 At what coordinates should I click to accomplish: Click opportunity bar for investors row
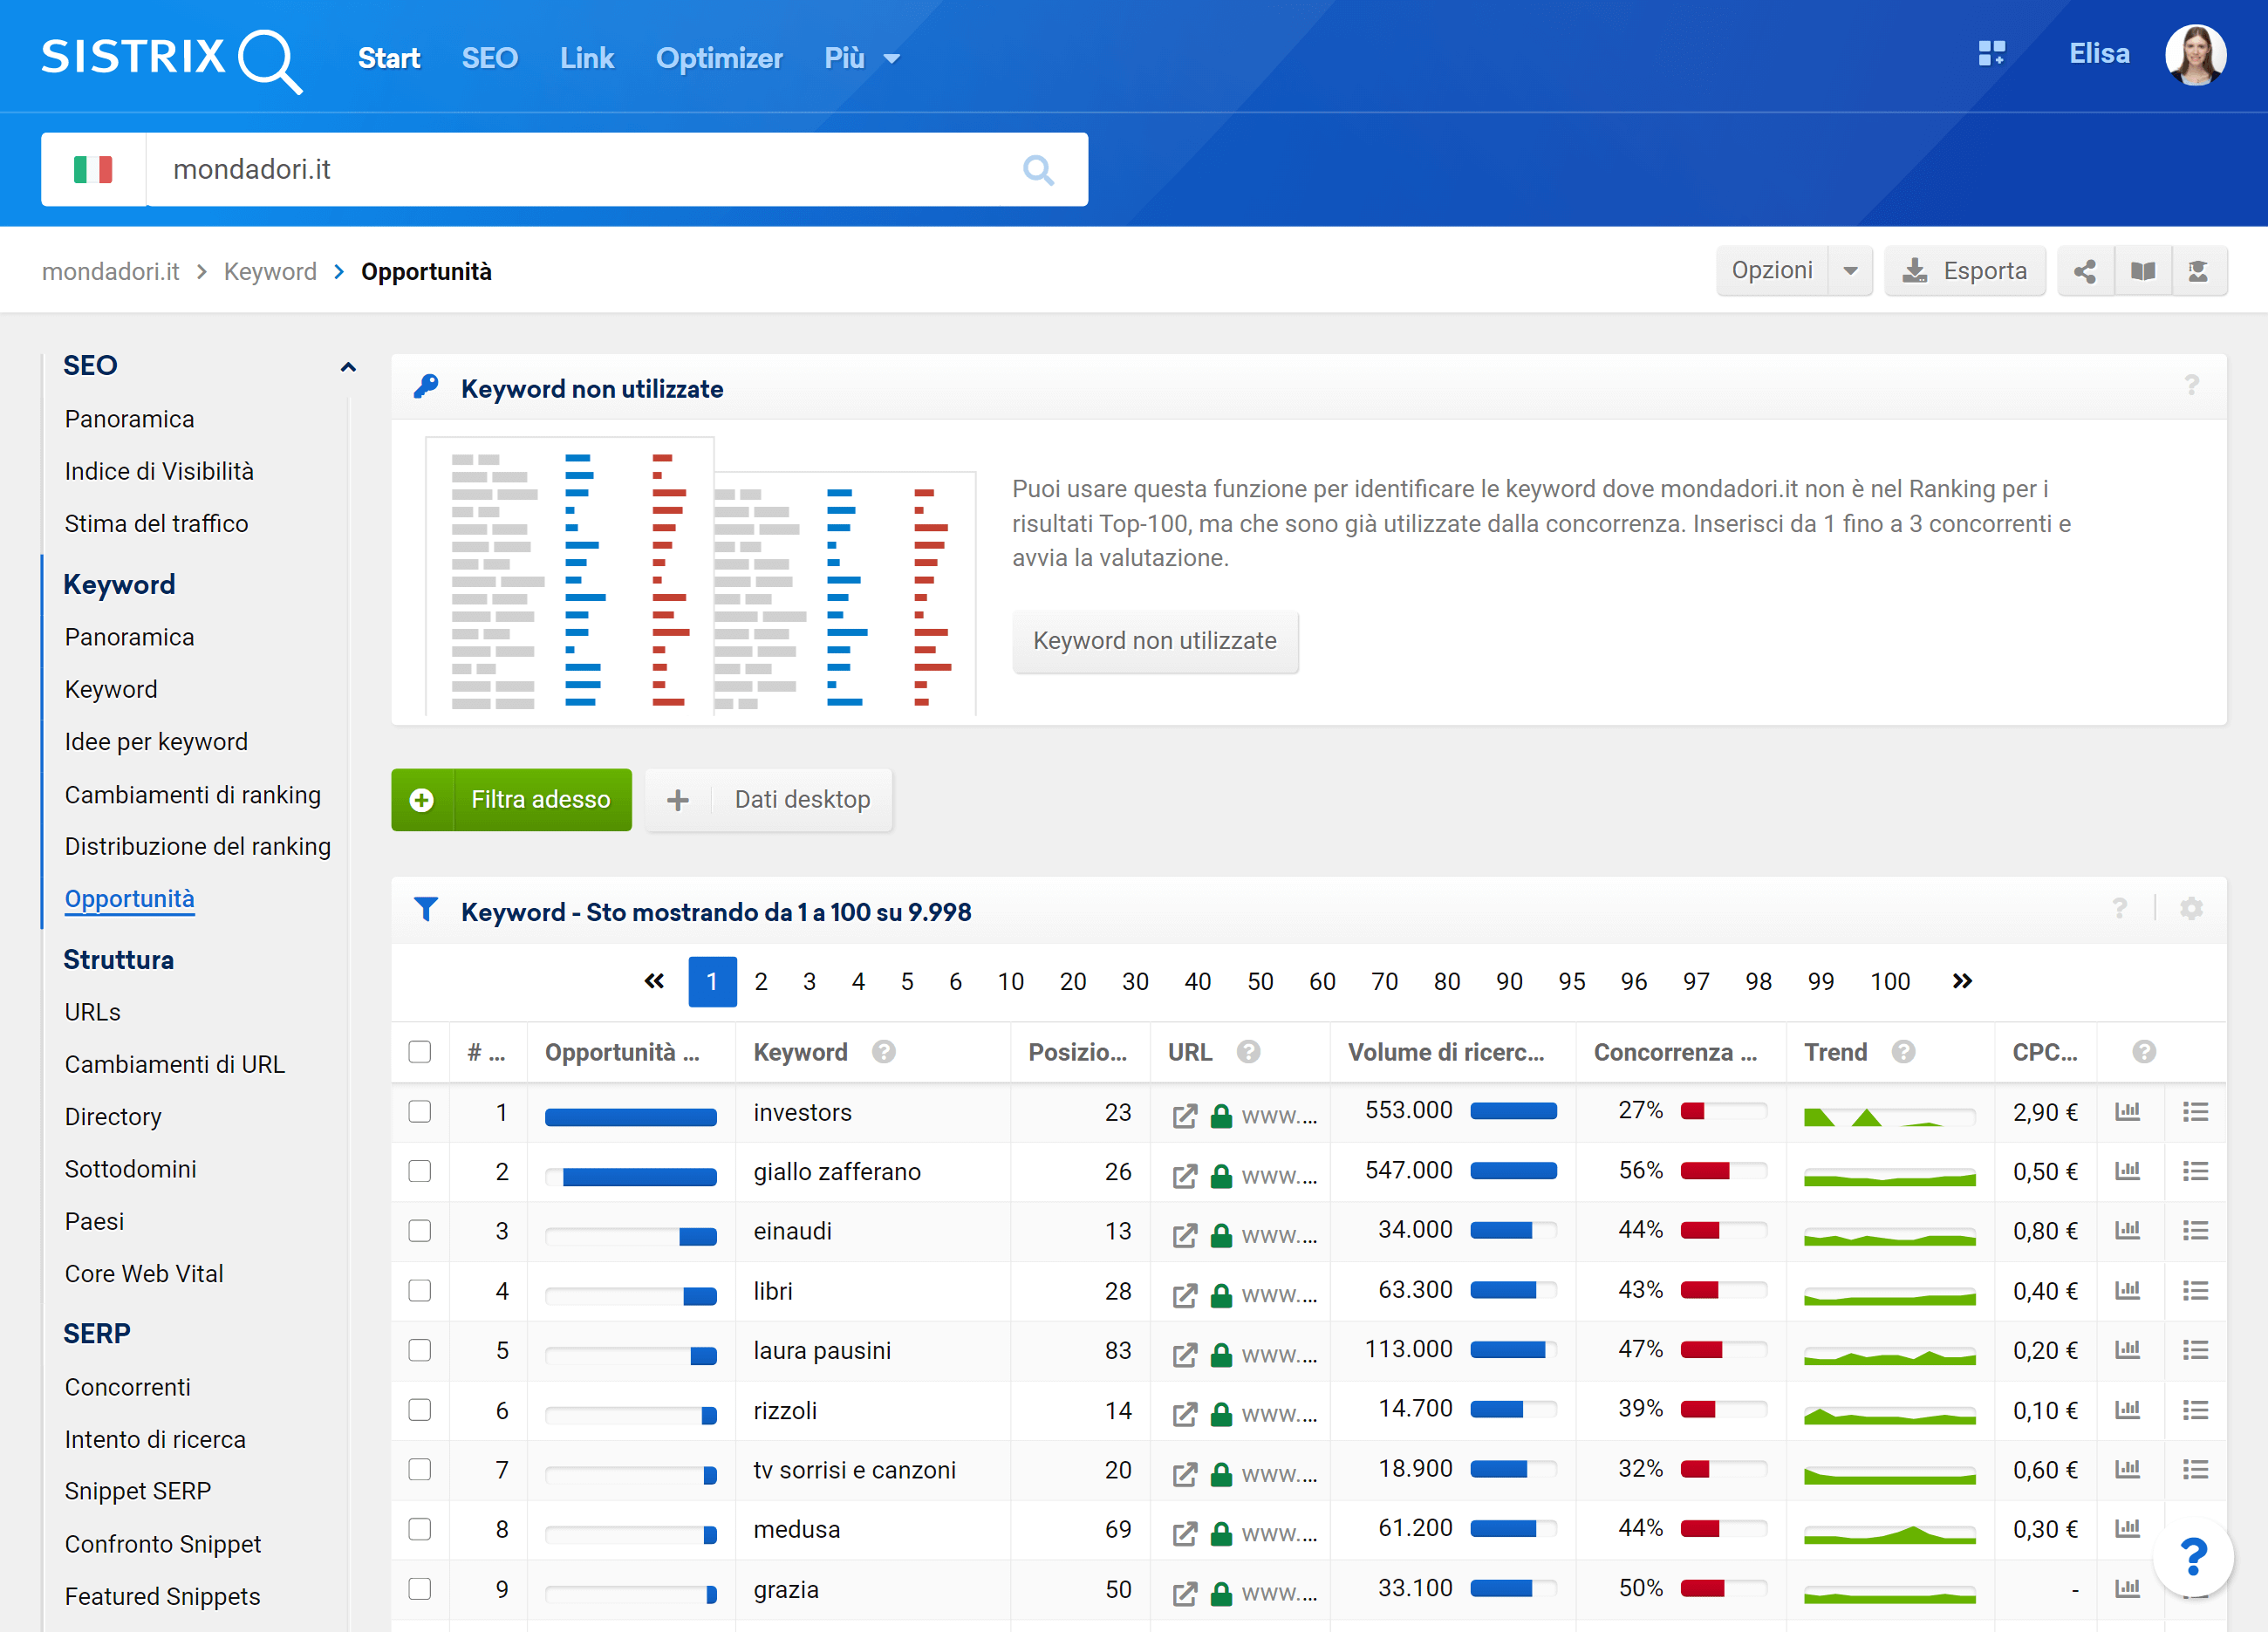631,1117
